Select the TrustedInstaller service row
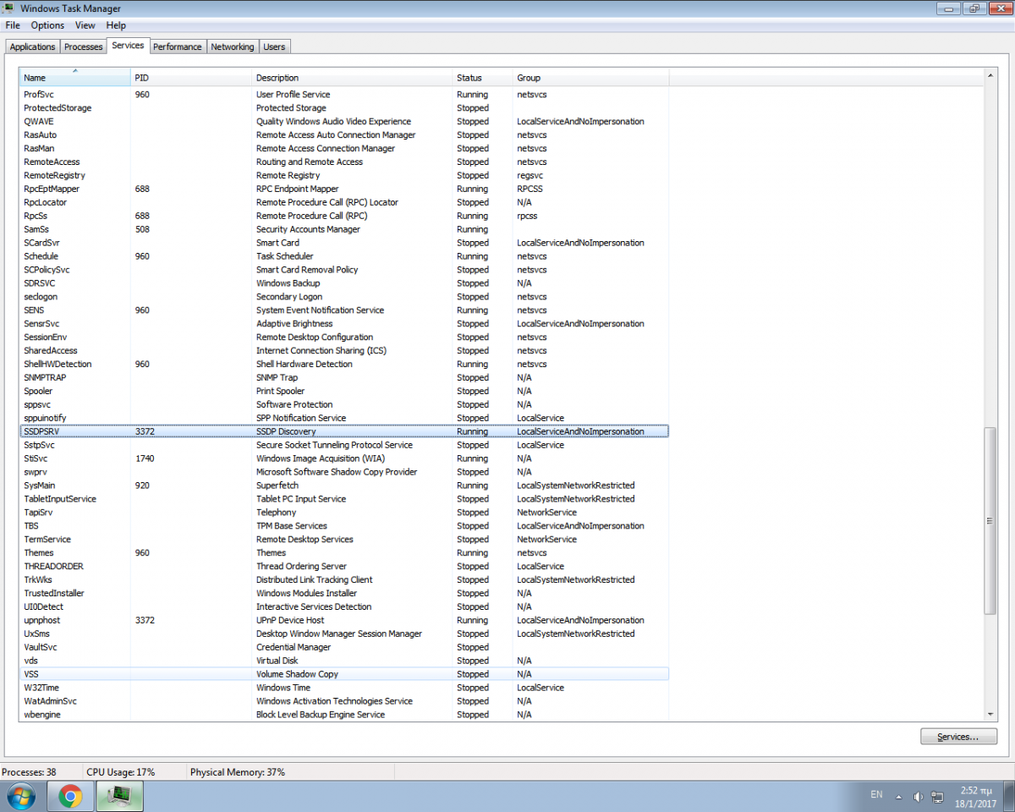The image size is (1015, 812). click(344, 594)
